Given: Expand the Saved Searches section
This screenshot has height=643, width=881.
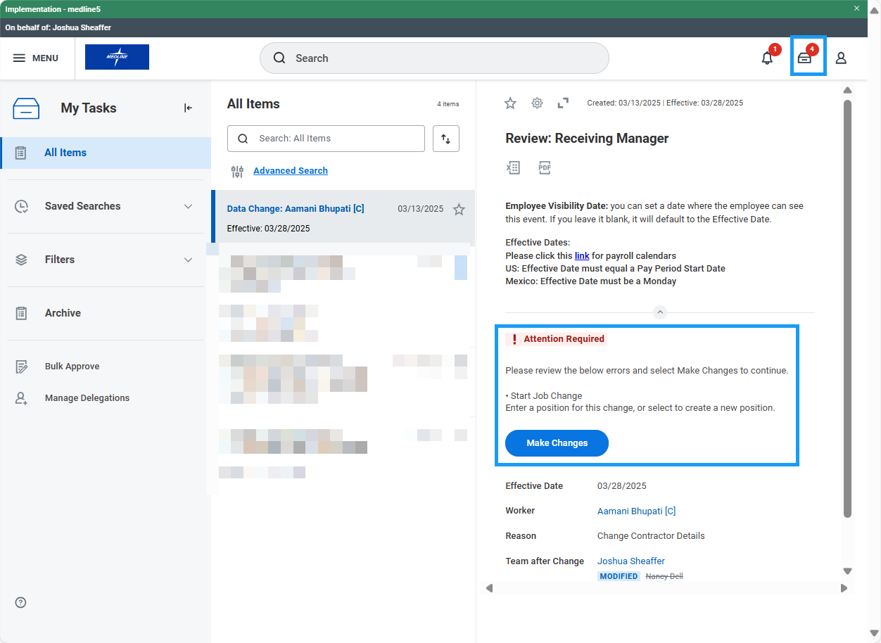Looking at the screenshot, I should [188, 206].
